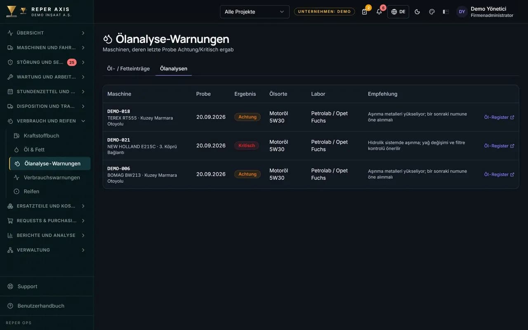Select Ölanalyse-Warnungen sidebar item
This screenshot has height=330, width=528.
[x=50, y=164]
